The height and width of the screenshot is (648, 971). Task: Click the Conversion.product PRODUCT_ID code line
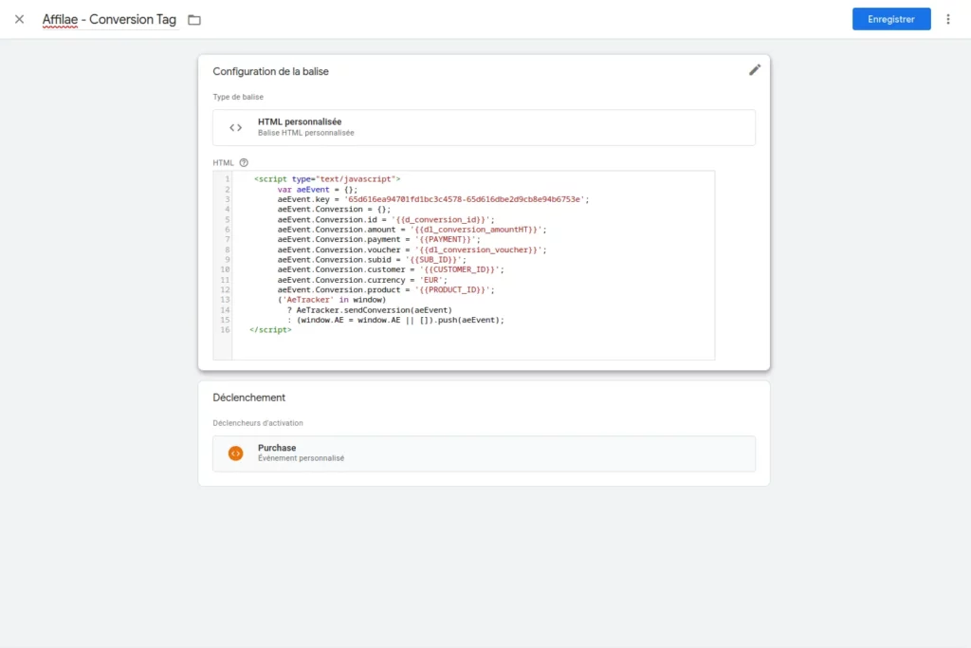tap(386, 289)
